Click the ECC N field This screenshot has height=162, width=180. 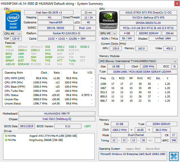click(x=174, y=67)
